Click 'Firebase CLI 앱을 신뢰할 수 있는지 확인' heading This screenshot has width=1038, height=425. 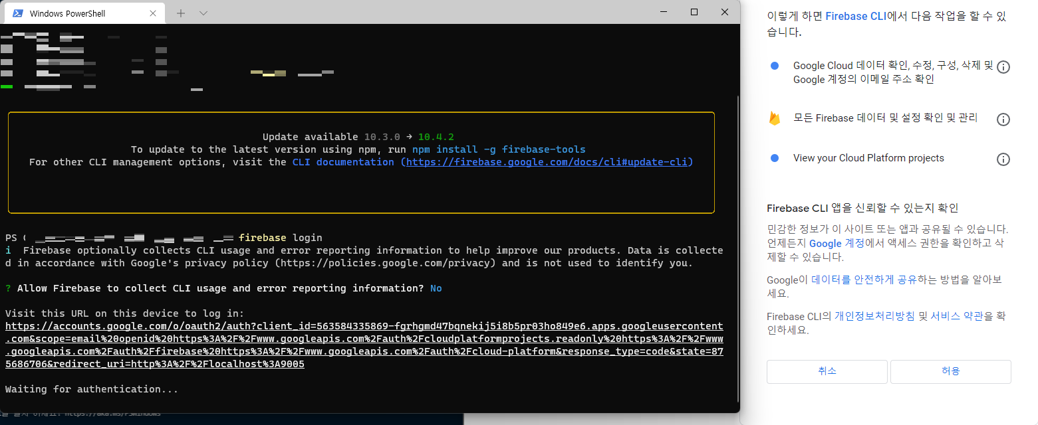[862, 208]
